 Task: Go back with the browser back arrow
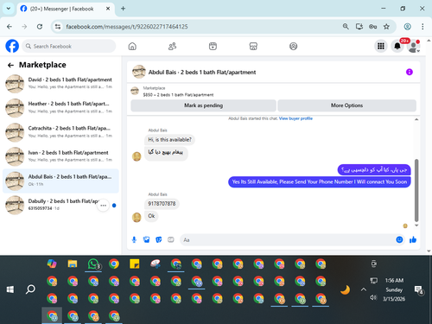click(10, 27)
